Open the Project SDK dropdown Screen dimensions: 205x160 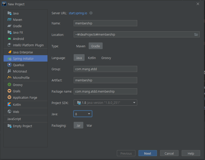[x=105, y=103]
